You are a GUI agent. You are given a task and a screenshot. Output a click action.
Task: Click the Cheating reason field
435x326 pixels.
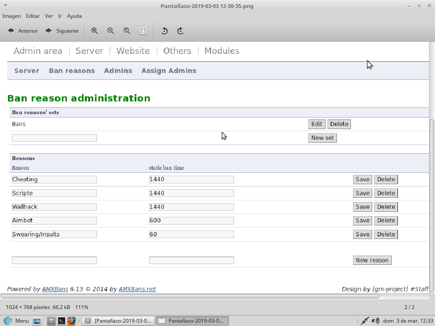click(x=54, y=180)
